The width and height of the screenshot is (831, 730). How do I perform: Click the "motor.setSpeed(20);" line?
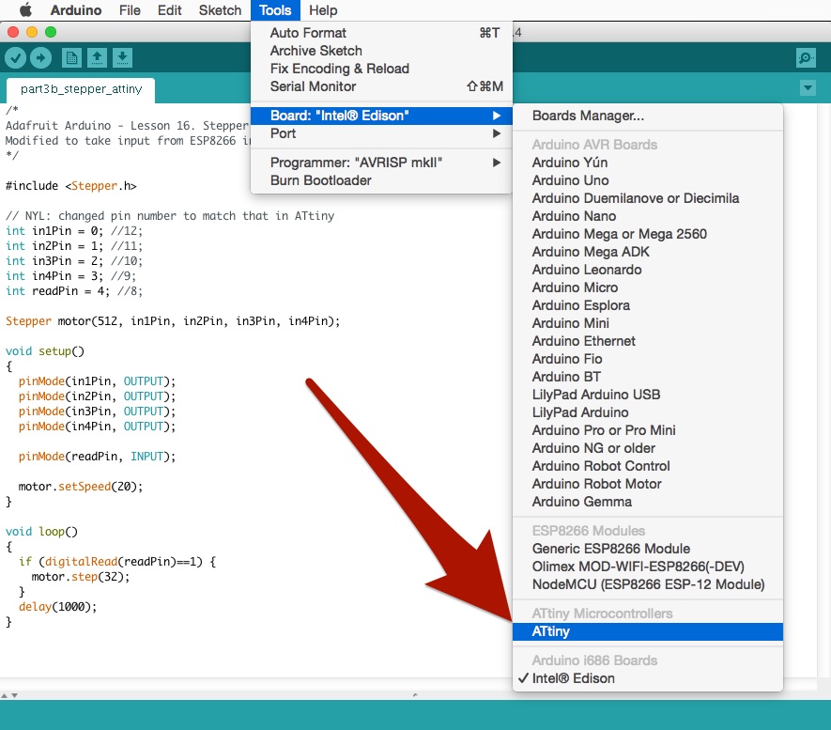(x=81, y=487)
